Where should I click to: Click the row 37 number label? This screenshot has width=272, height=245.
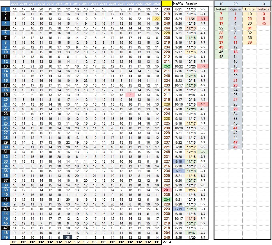(x=5, y=180)
